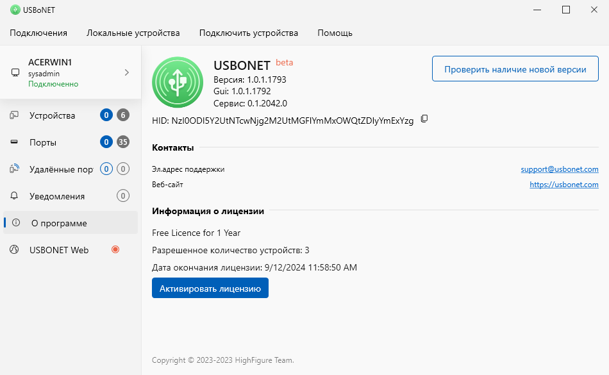The height and width of the screenshot is (375, 609).
Task: Select О программе in the sidebar
Action: point(71,223)
